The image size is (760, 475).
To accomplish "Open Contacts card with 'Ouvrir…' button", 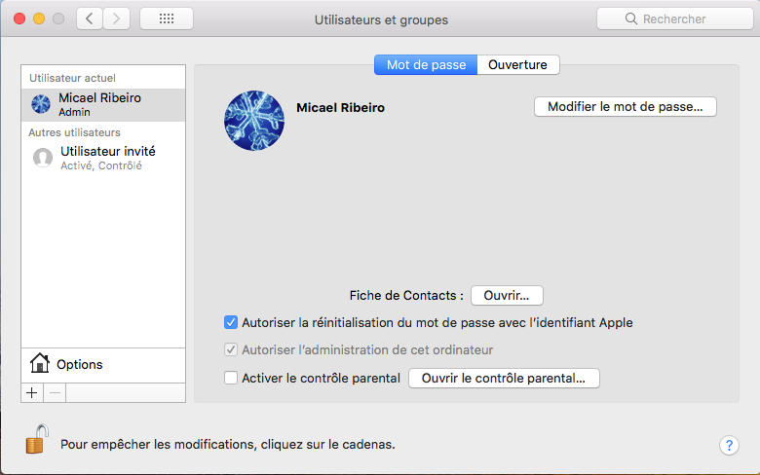I will [x=506, y=295].
